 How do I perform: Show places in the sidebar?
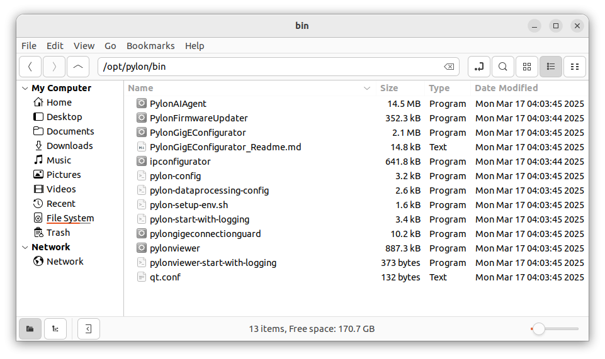pyautogui.click(x=30, y=329)
